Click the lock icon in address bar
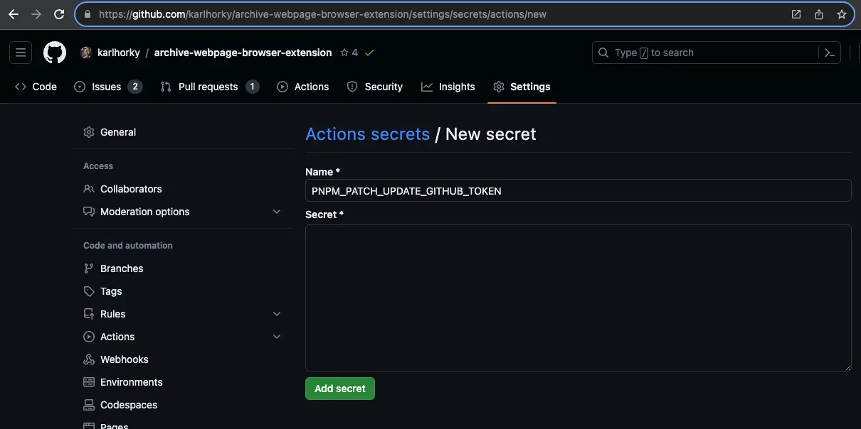Image resolution: width=861 pixels, height=429 pixels. (88, 14)
